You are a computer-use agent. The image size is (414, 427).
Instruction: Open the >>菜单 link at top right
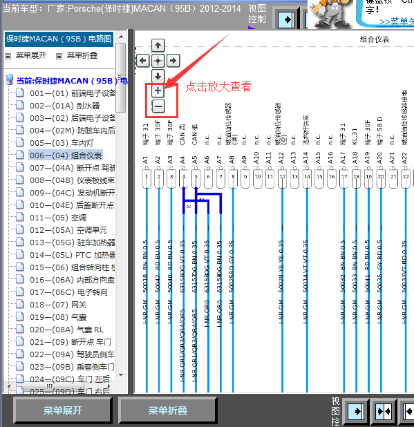point(397,21)
